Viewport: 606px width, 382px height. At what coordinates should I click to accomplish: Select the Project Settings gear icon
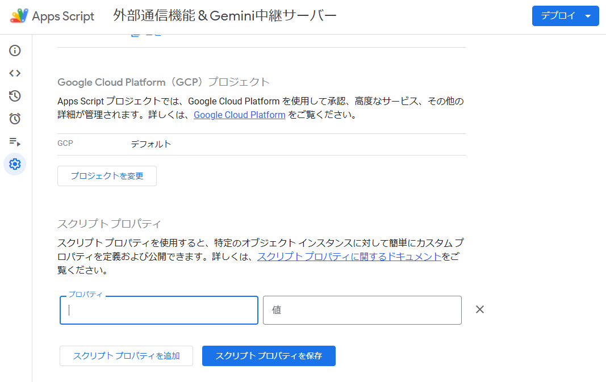tap(15, 164)
